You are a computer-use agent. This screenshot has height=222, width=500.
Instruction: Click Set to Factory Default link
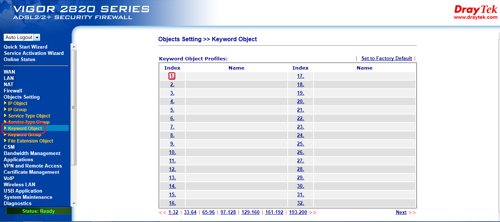(386, 59)
